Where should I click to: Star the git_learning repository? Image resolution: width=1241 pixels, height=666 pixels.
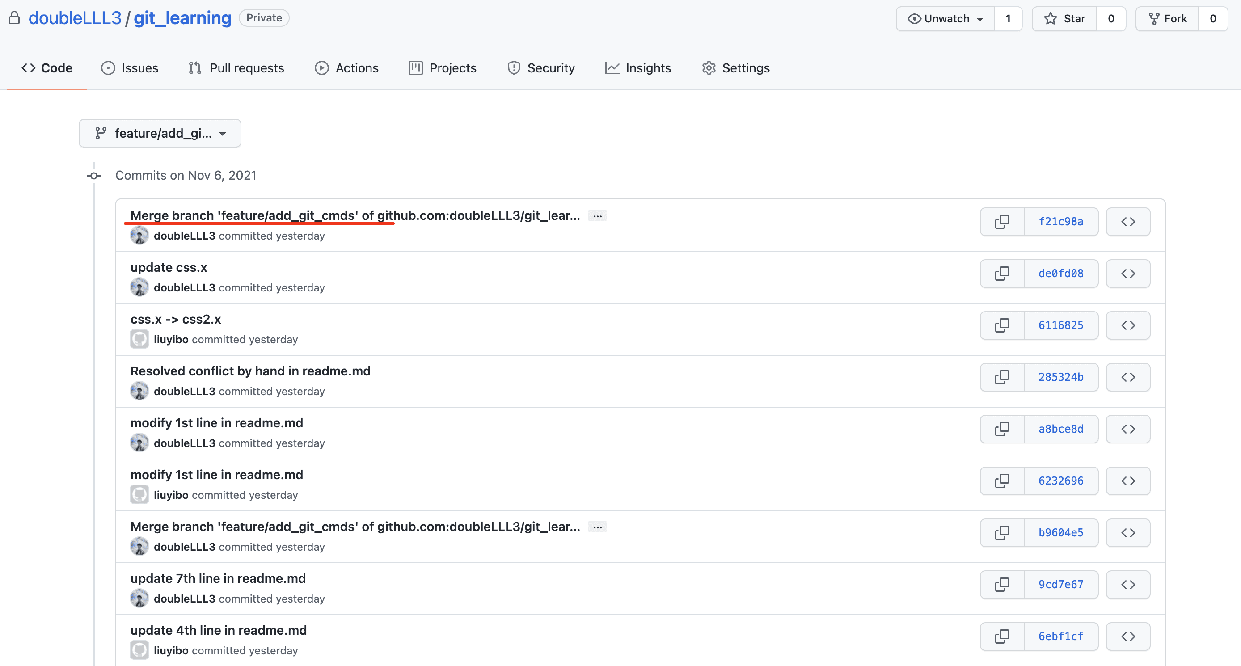point(1064,19)
